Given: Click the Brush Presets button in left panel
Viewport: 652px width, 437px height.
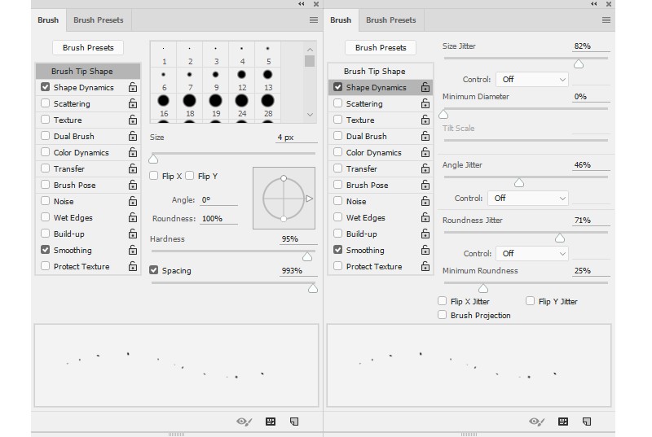Looking at the screenshot, I should 88,47.
